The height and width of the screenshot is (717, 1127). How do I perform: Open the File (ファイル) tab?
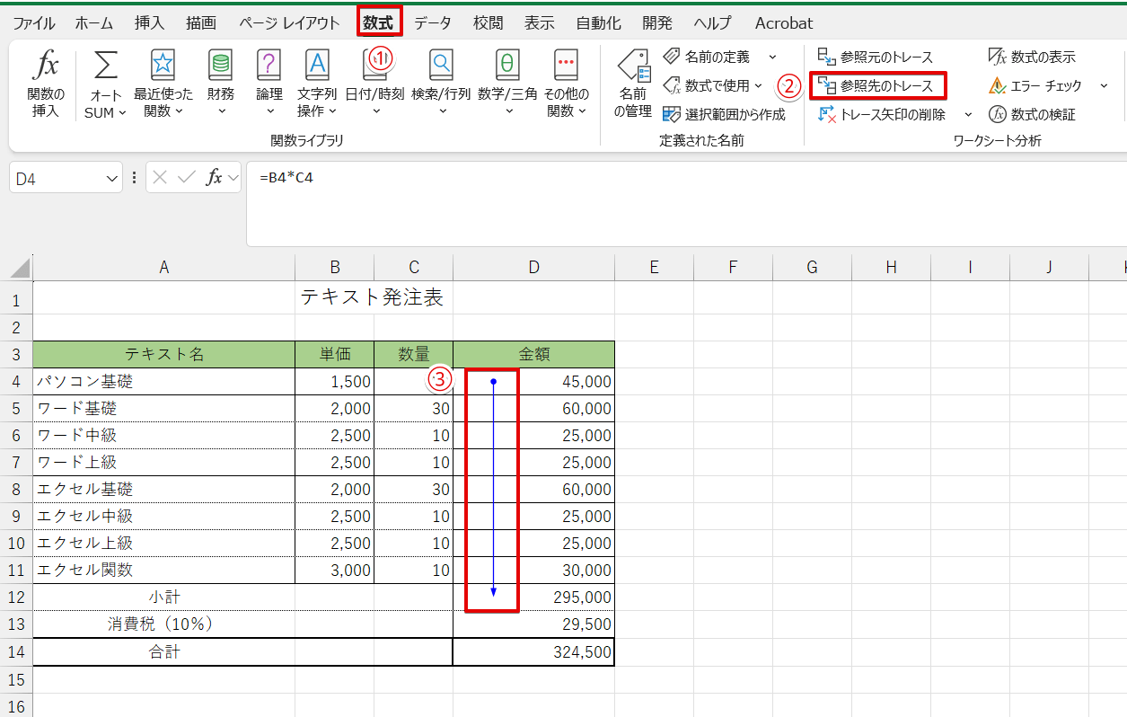34,22
